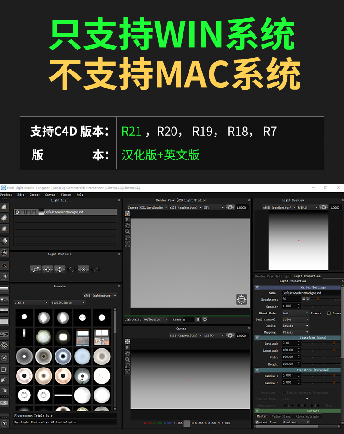Switch to the Alpha Multiply content tab
This screenshot has width=344, height=434.
(x=307, y=416)
